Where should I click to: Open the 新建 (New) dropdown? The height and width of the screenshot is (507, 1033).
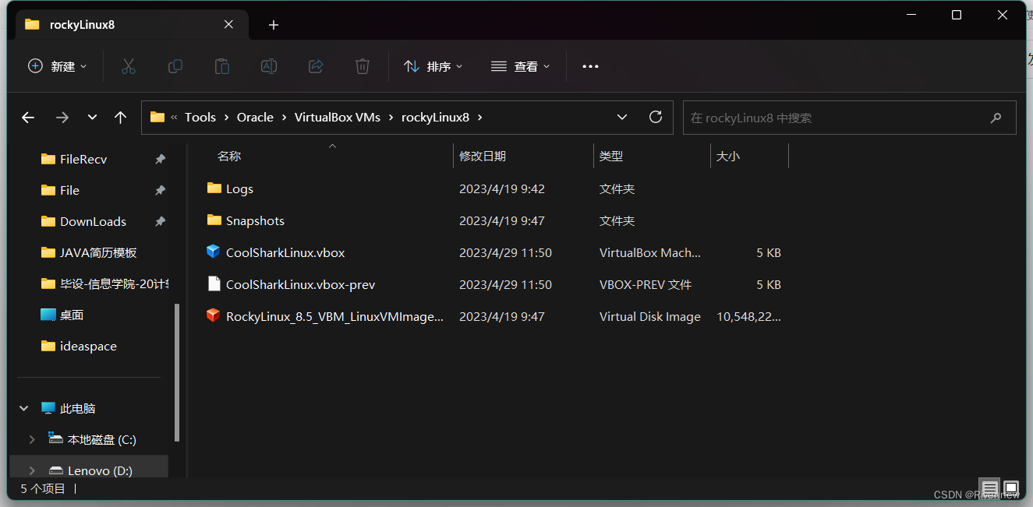click(58, 66)
